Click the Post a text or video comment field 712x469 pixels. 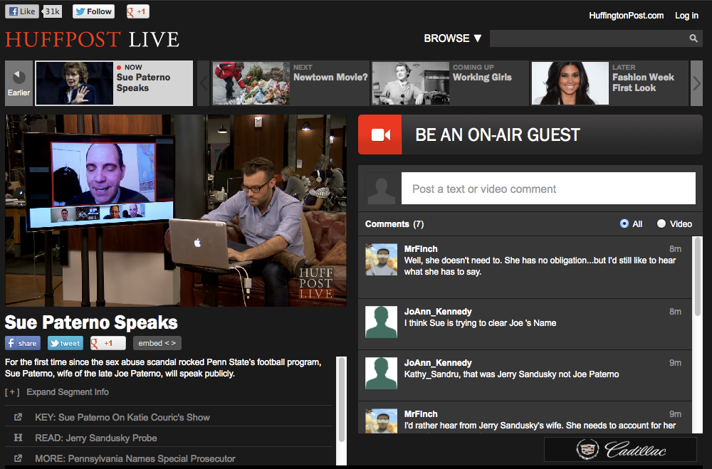[x=548, y=189]
